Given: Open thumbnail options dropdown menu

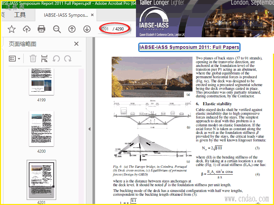Looking at the screenshot, I should [x=14, y=59].
